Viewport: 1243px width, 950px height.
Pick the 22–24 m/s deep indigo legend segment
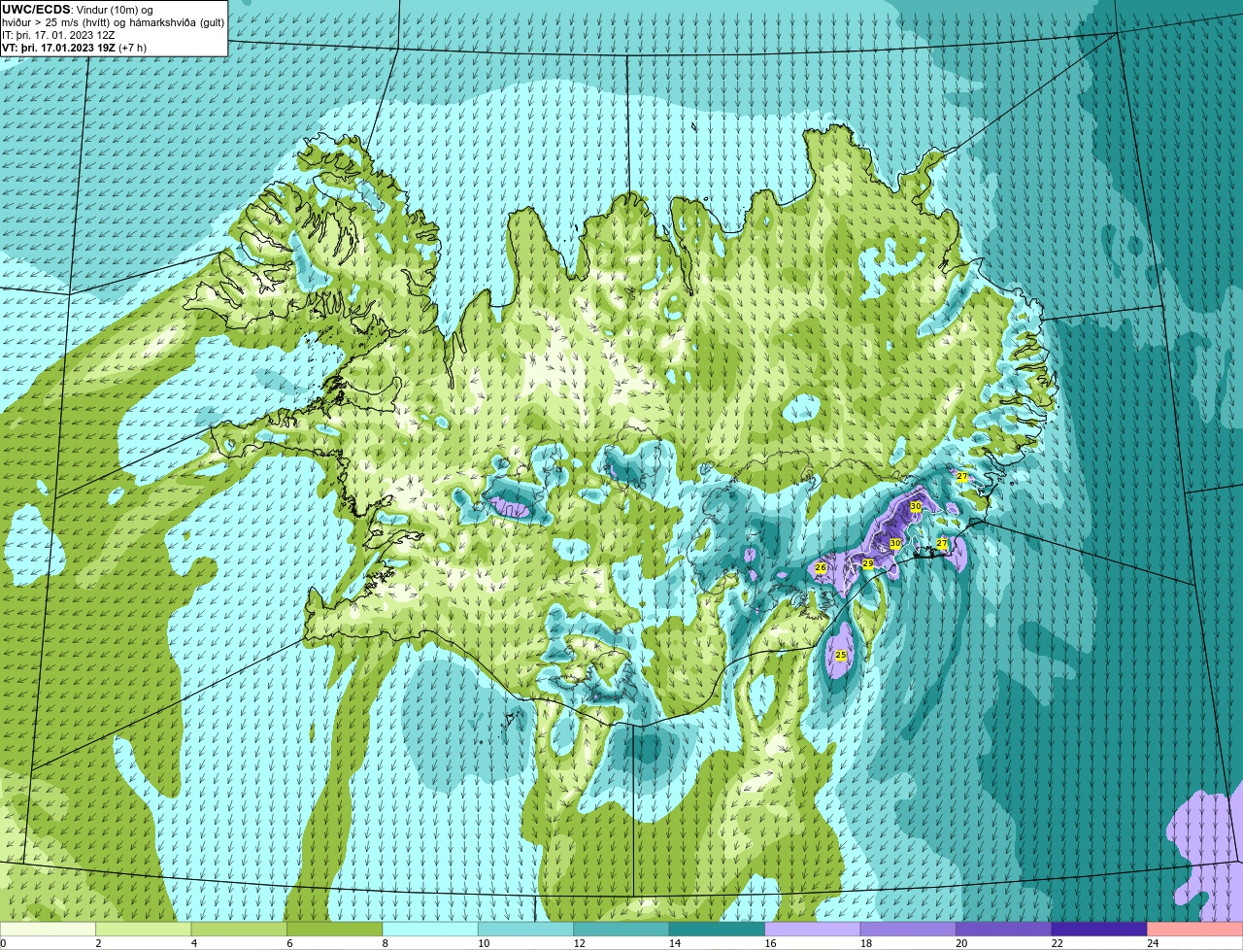click(x=1100, y=929)
